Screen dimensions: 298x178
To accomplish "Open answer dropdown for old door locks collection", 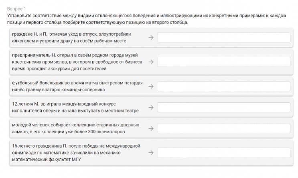I will click(x=224, y=128).
